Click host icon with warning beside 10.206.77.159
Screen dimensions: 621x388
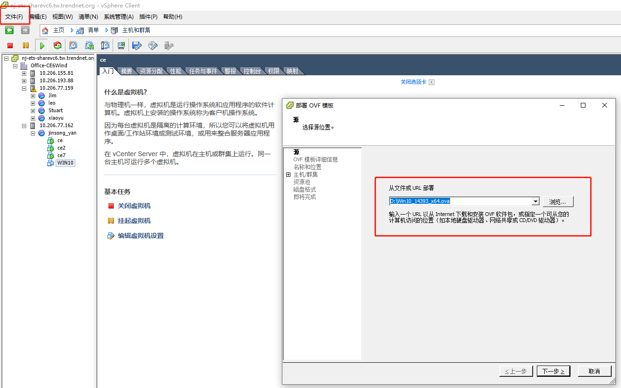[33, 88]
